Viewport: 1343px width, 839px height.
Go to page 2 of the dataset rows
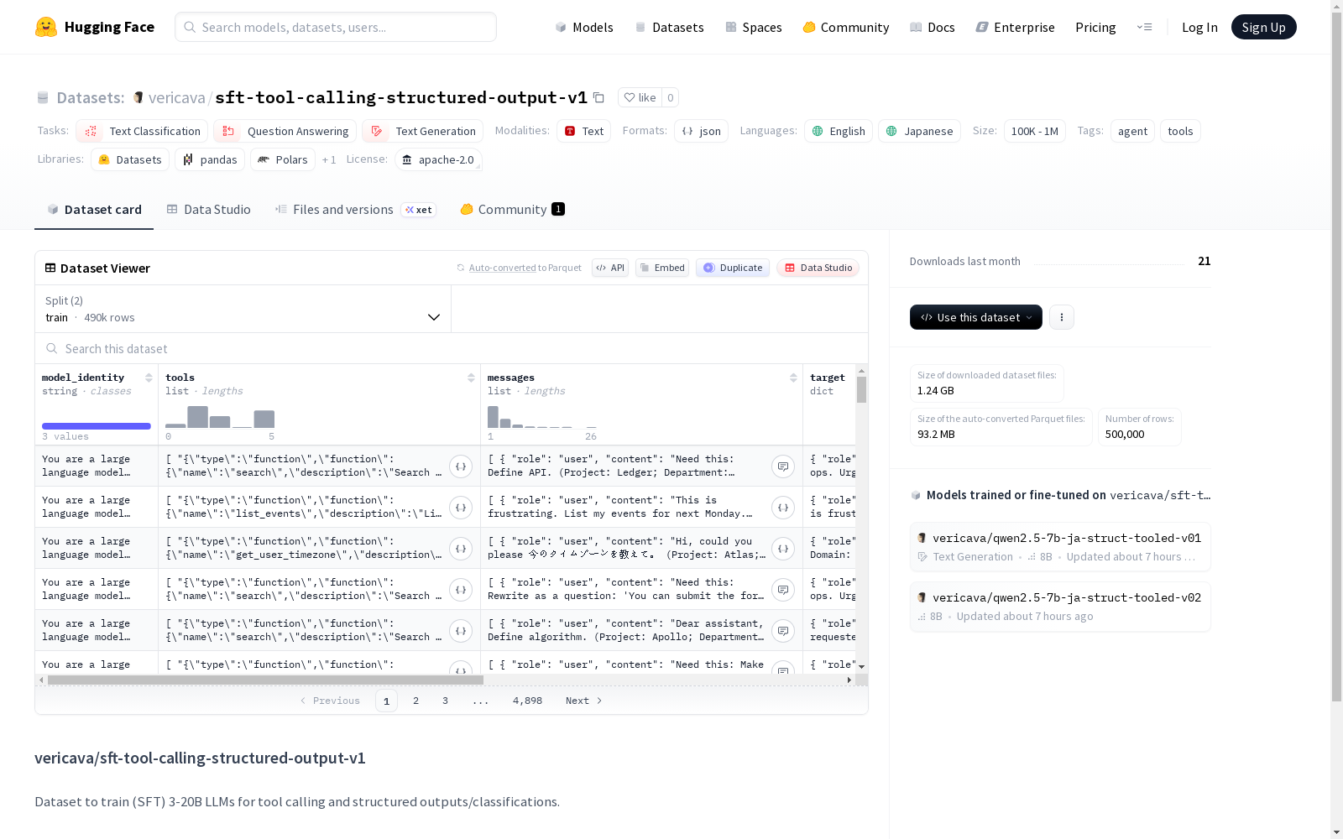[415, 701]
